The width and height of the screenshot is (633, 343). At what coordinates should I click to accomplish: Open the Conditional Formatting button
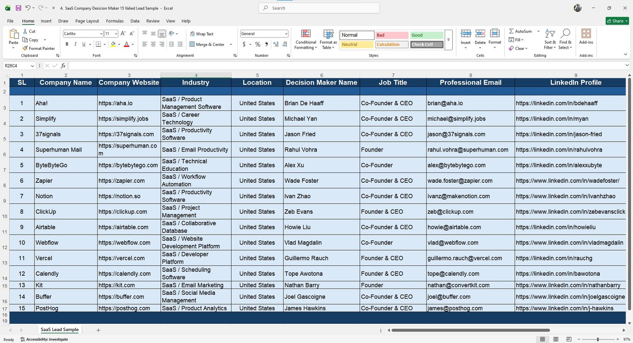click(x=306, y=39)
